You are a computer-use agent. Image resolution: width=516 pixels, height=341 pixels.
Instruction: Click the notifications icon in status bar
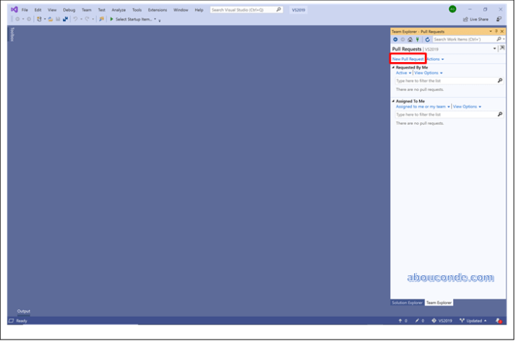[499, 321]
